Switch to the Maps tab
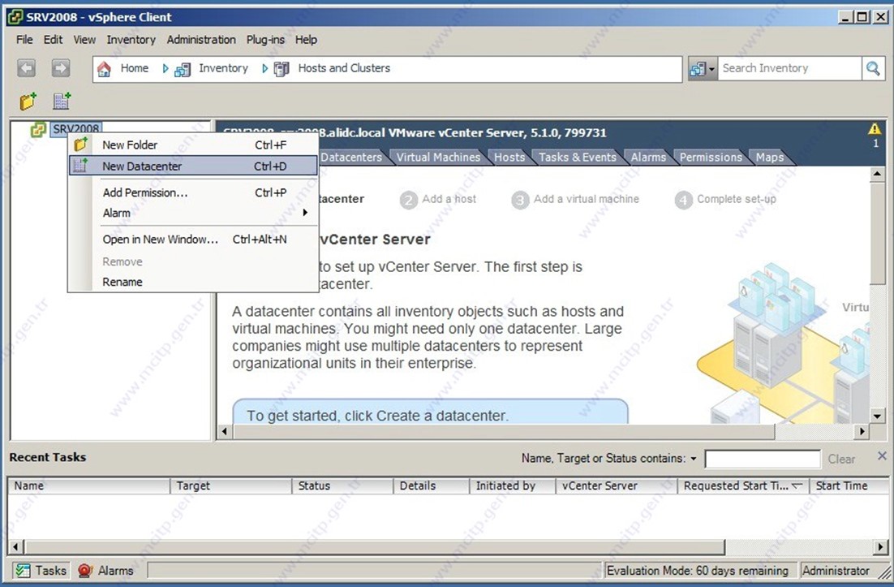 point(770,157)
